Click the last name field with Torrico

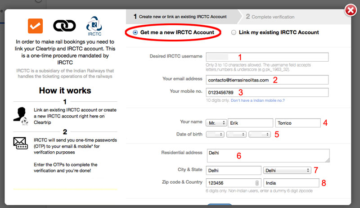tap(298, 123)
